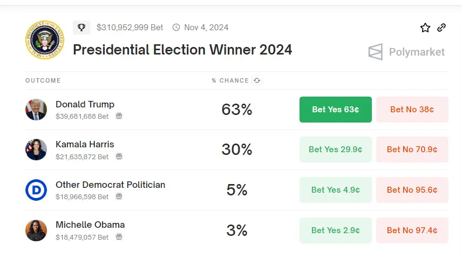Click Donald Trump's profile photo
This screenshot has height=258, width=462.
point(36,110)
